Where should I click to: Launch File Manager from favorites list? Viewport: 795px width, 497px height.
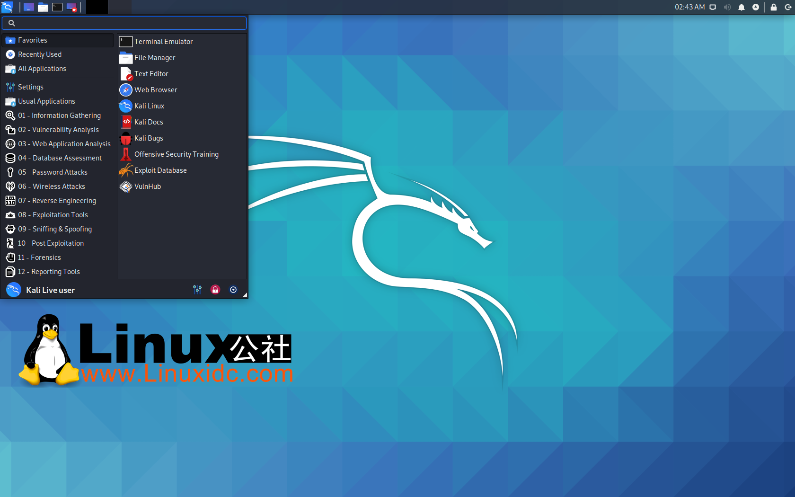[182, 58]
